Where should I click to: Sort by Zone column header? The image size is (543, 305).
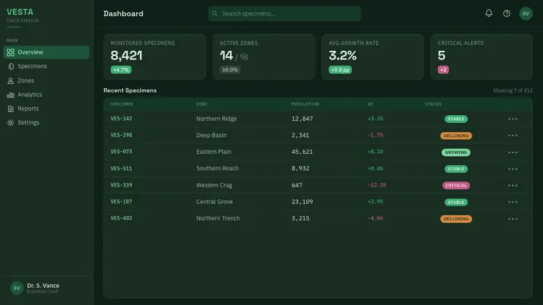click(x=202, y=104)
